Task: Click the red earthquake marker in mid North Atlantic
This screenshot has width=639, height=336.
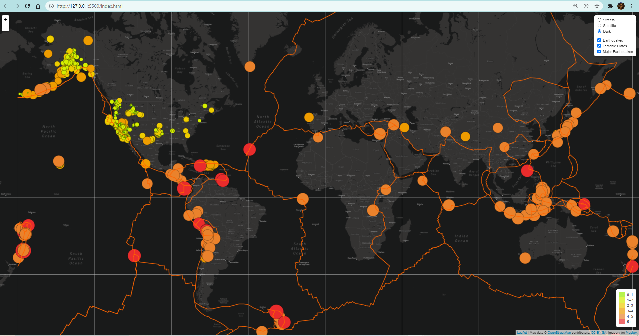Action: (249, 149)
